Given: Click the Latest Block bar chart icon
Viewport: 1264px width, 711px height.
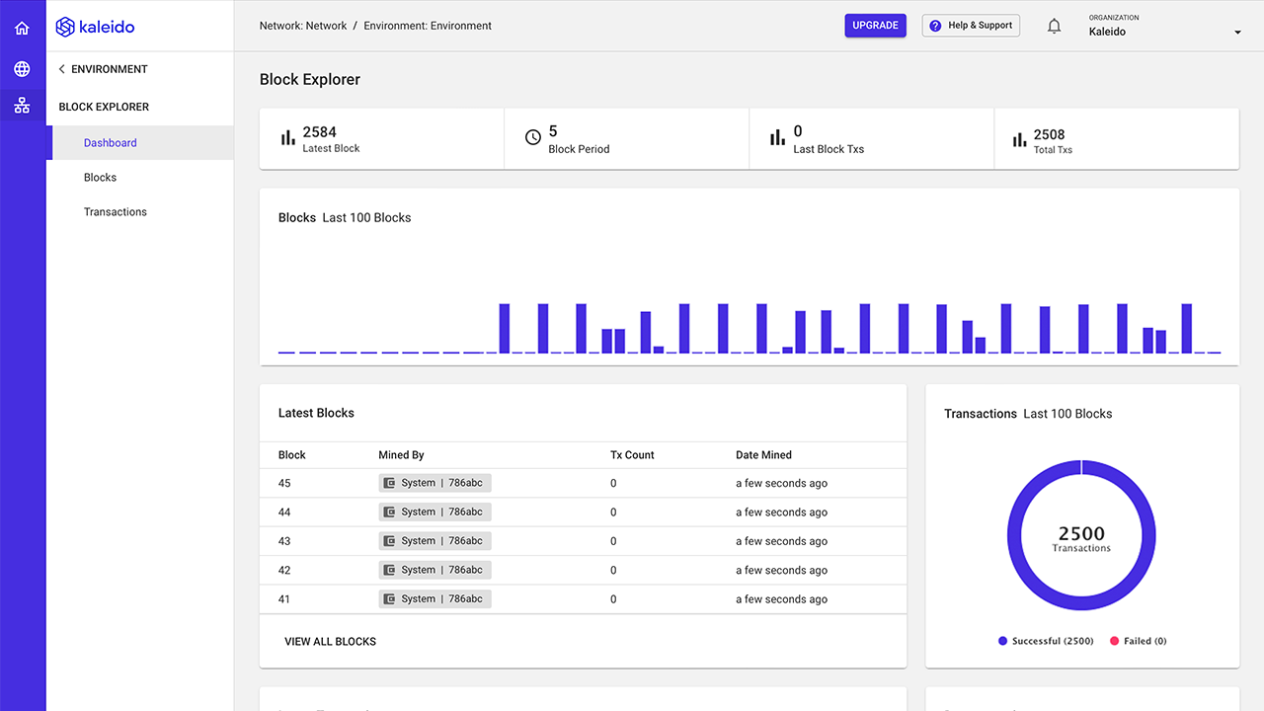Looking at the screenshot, I should click(287, 138).
